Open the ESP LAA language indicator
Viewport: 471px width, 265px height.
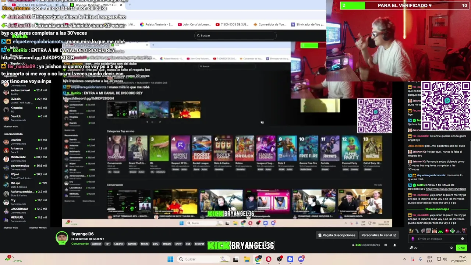click(x=430, y=259)
